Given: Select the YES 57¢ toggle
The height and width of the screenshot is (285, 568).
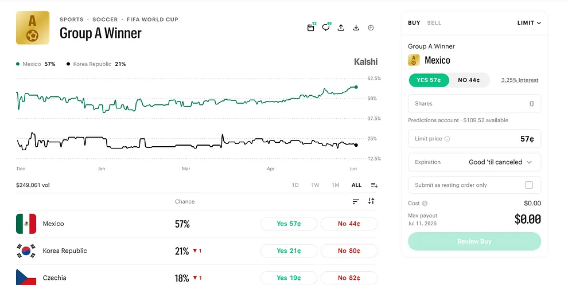Looking at the screenshot, I should (429, 80).
